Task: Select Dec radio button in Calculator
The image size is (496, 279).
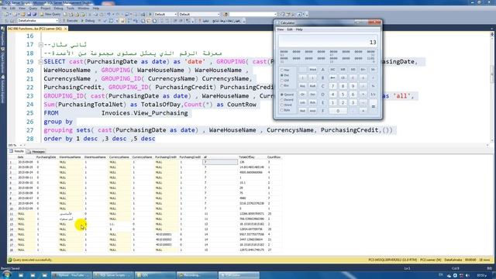Action: click(285, 75)
